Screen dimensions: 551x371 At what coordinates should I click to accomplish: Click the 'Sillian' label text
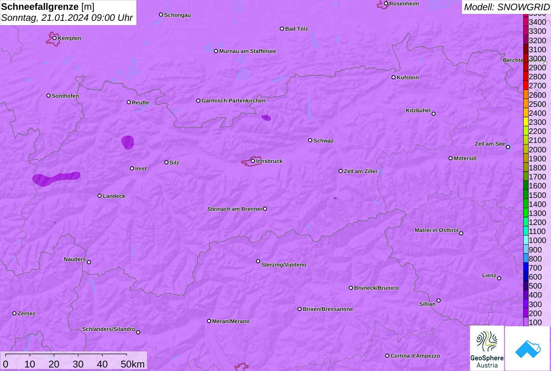[427, 304]
